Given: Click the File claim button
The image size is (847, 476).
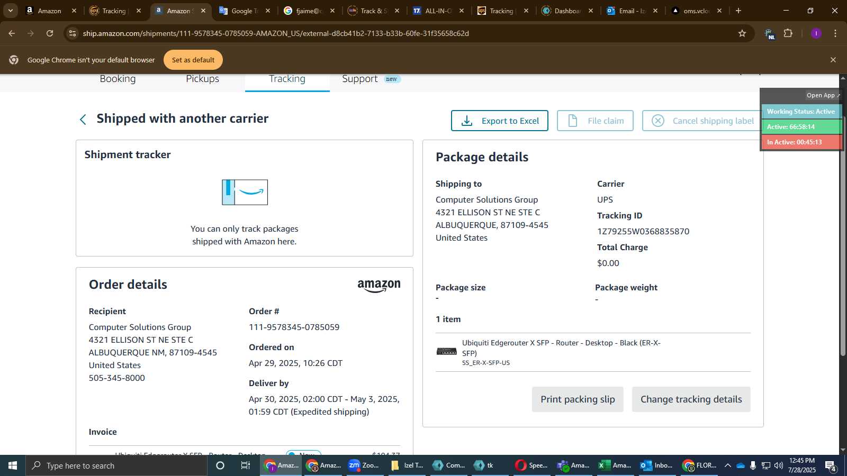Looking at the screenshot, I should (595, 121).
